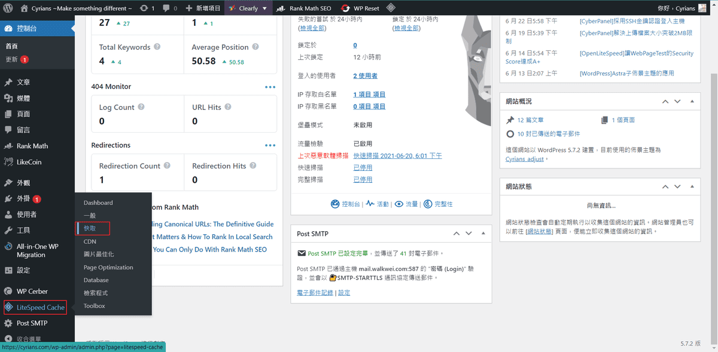This screenshot has width=718, height=352.
Task: Open the 12 篇文章 link
Action: (530, 120)
